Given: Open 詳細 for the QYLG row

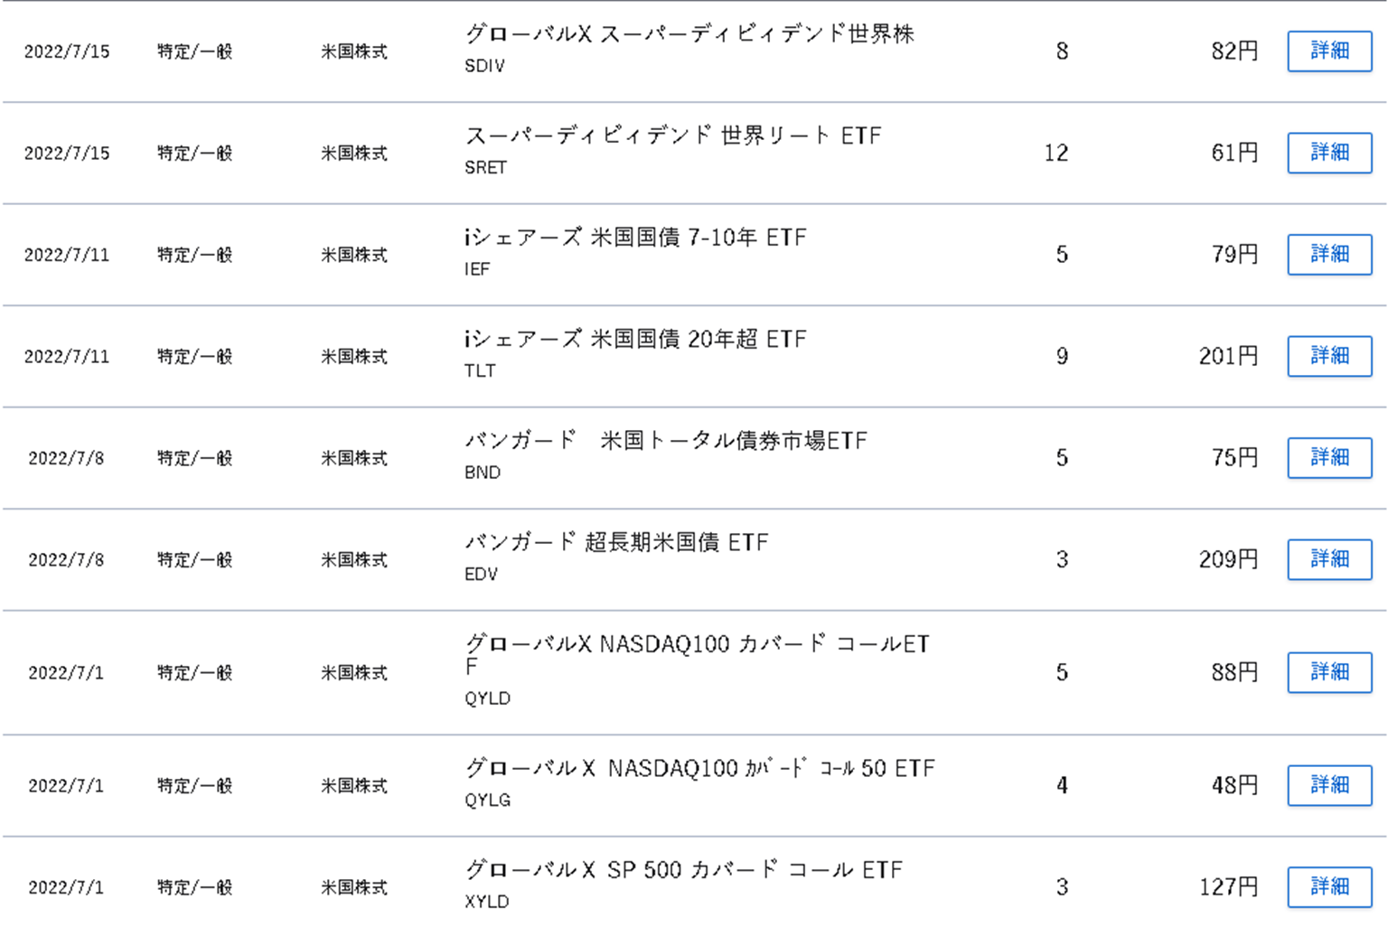Looking at the screenshot, I should 1328,785.
